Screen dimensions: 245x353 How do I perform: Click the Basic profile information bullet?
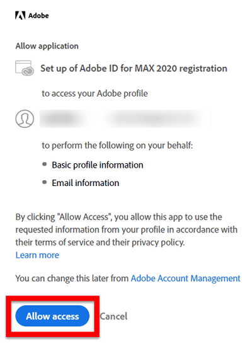(45, 164)
